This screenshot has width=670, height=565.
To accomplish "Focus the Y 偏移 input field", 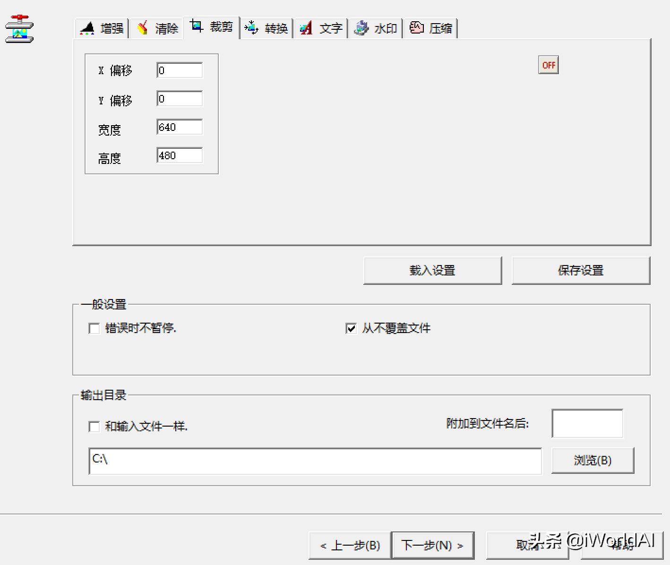I will 180,99.
